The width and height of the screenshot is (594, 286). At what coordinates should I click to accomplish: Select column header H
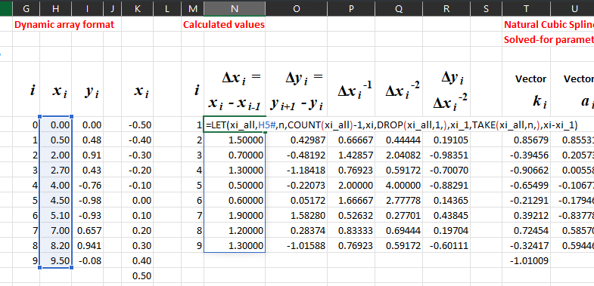click(56, 9)
